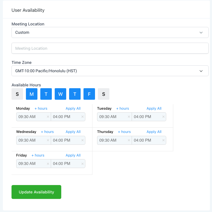212x212 pixels.
Task: Click the Update Availability button
Action: [x=36, y=192]
